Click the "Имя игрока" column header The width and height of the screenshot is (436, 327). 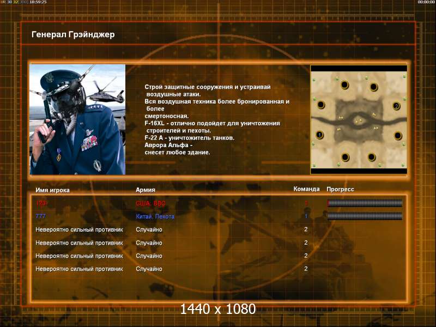52,190
